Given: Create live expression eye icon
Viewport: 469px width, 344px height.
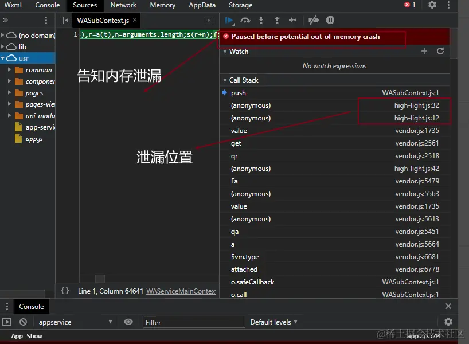Looking at the screenshot, I should pos(128,322).
